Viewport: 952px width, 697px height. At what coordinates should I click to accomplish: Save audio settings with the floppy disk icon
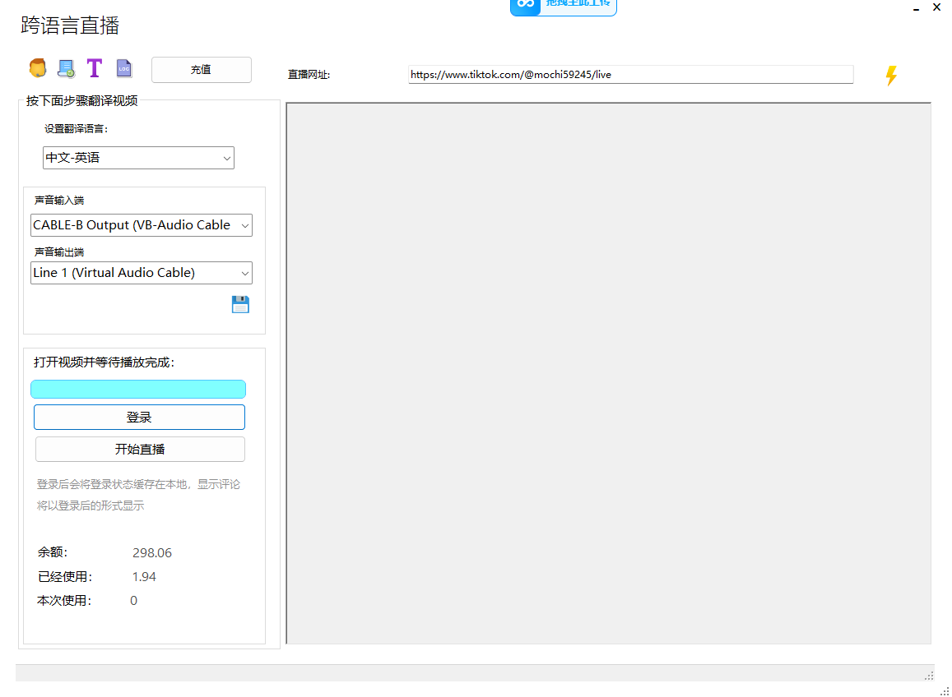[240, 305]
